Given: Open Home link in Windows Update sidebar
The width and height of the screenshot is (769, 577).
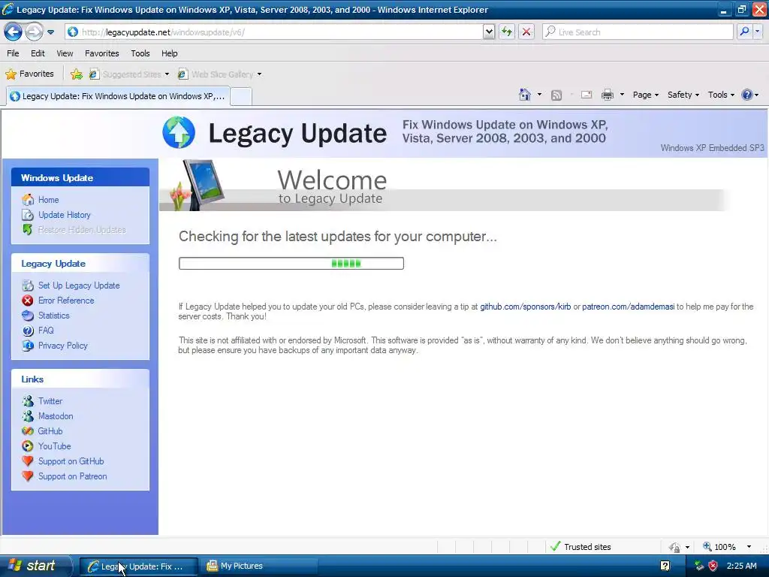Looking at the screenshot, I should click(x=49, y=200).
